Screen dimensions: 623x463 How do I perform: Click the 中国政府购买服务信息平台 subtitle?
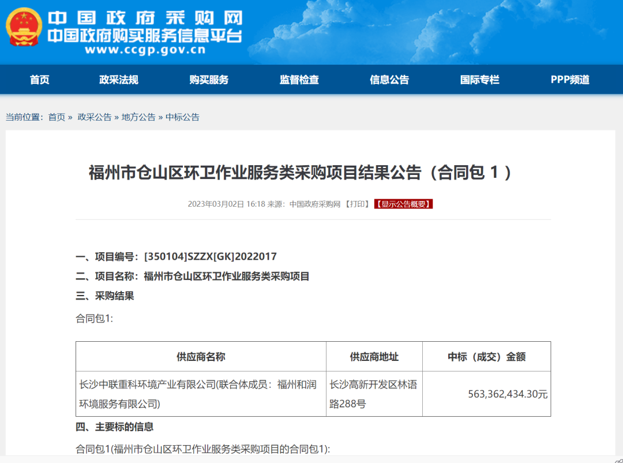click(x=145, y=36)
